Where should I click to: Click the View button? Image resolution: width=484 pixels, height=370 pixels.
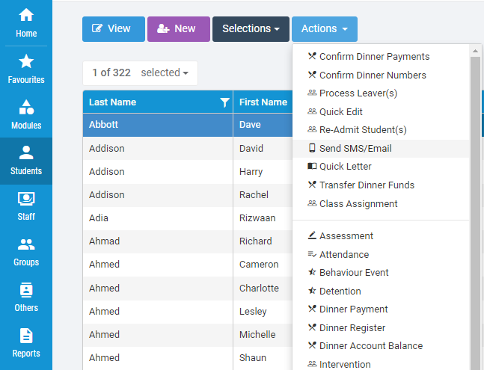[114, 29]
